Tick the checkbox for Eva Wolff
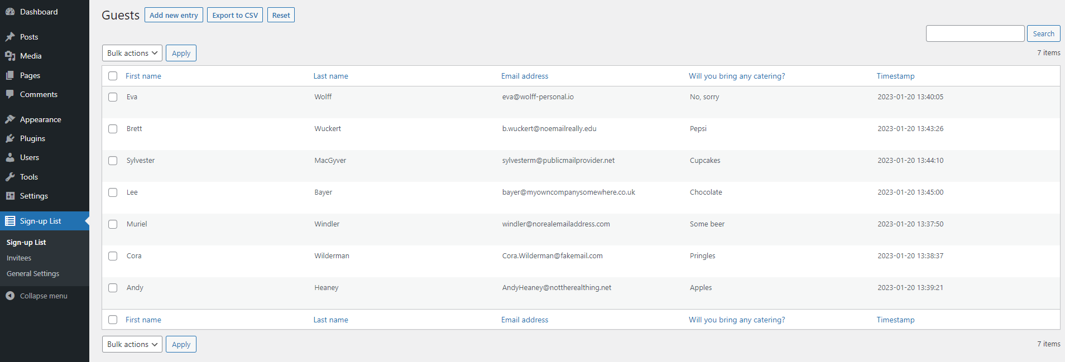Image resolution: width=1065 pixels, height=362 pixels. (x=113, y=97)
